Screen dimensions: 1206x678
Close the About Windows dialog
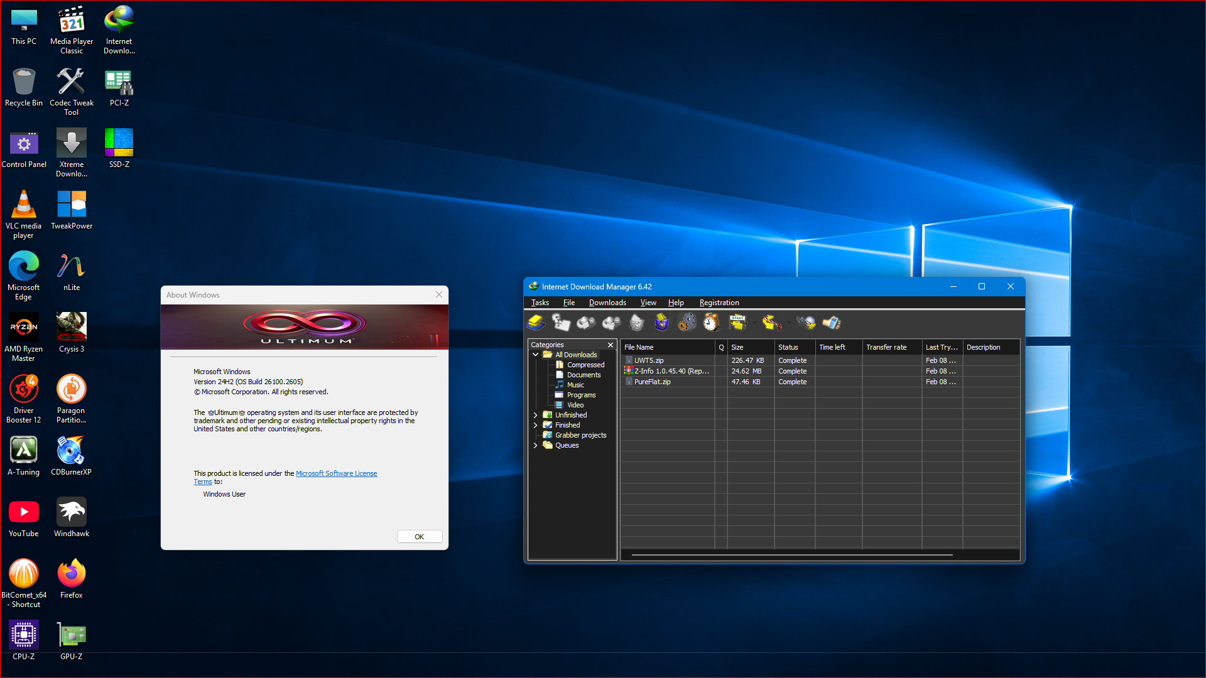(439, 294)
